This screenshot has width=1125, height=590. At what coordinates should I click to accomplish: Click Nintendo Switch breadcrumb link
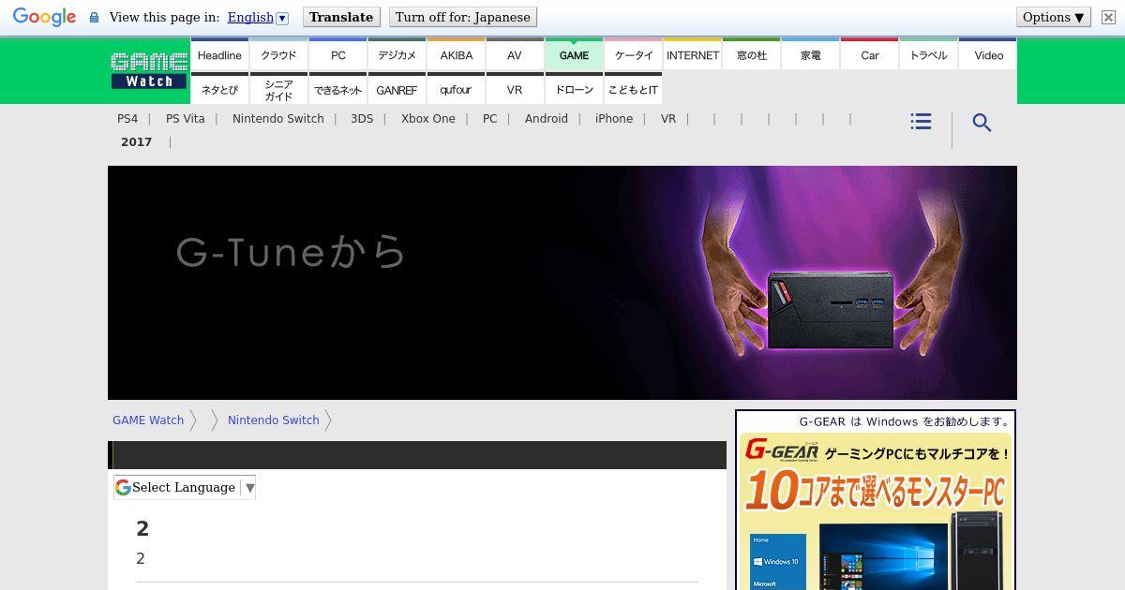tap(274, 420)
